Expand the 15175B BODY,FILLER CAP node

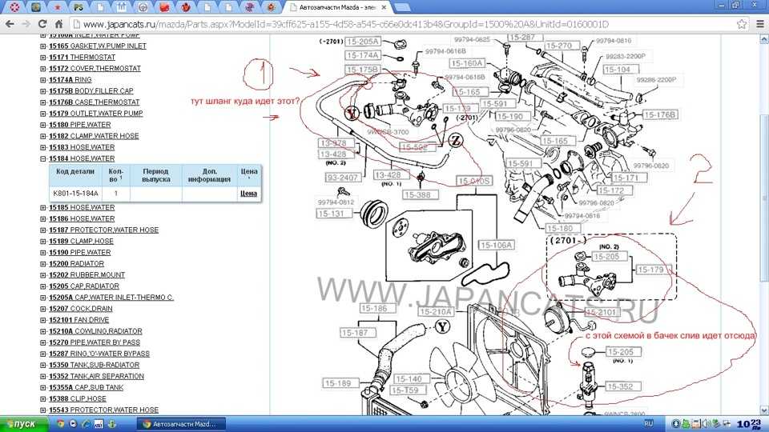(43, 91)
